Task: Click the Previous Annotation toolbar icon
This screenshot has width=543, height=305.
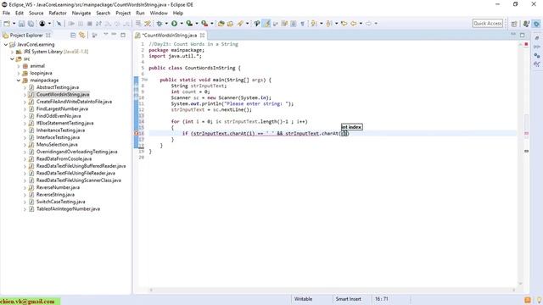Action: [x=329, y=24]
